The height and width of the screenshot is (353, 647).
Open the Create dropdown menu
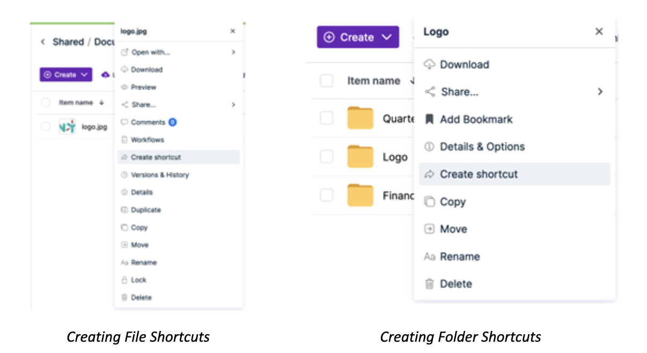pos(358,37)
